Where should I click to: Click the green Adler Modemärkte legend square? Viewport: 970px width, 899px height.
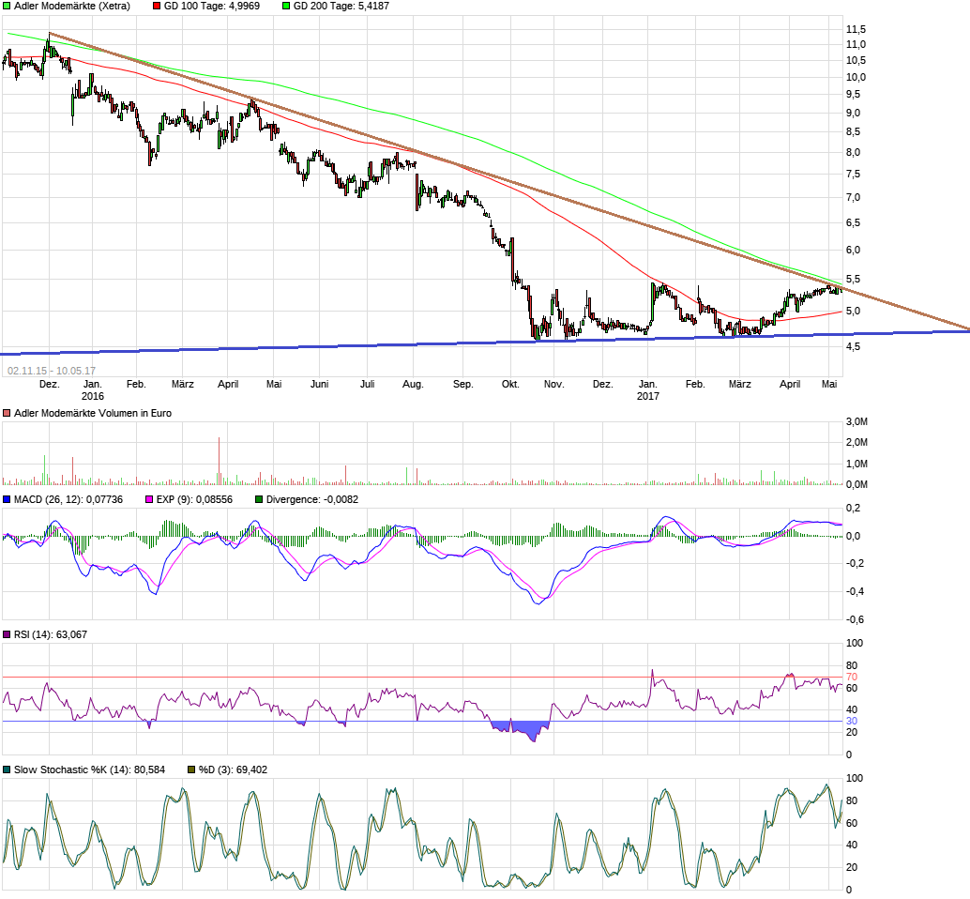[8, 7]
